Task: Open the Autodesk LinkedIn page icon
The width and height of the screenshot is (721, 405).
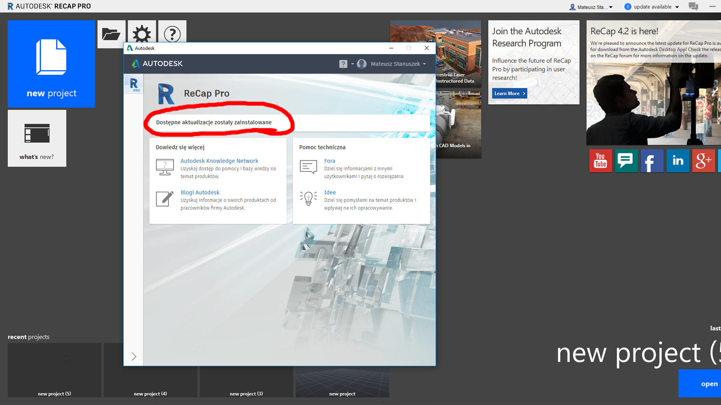Action: tap(678, 160)
